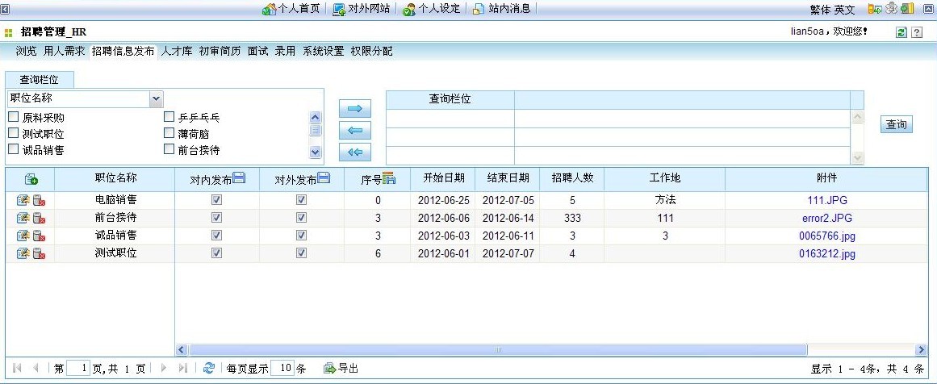Click the delete icon for 前台接待 row

point(39,218)
